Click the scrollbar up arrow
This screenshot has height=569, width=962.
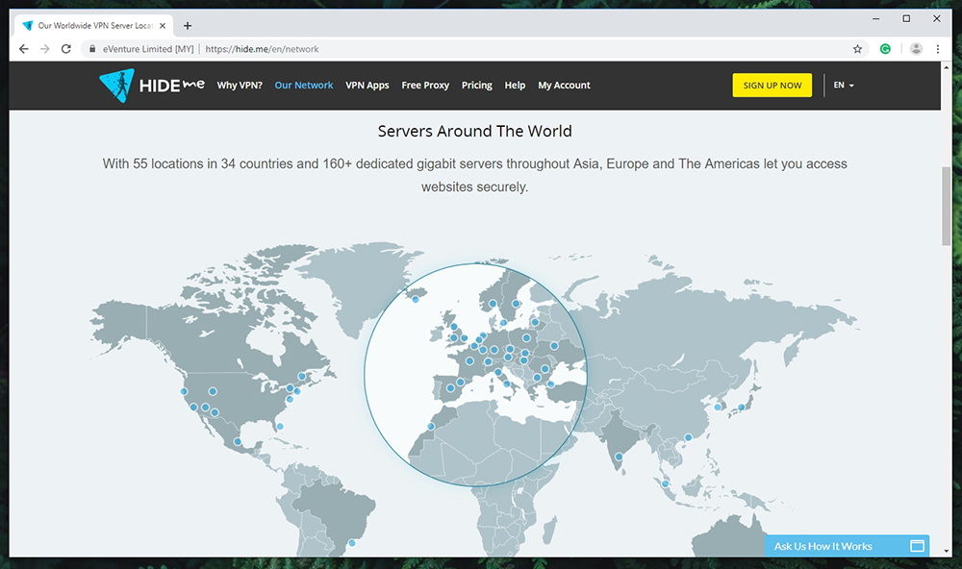click(946, 66)
